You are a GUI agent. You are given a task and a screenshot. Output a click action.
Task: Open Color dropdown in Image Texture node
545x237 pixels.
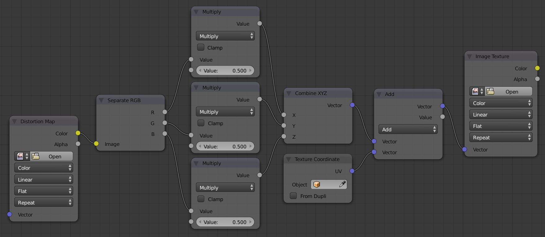pyautogui.click(x=501, y=103)
